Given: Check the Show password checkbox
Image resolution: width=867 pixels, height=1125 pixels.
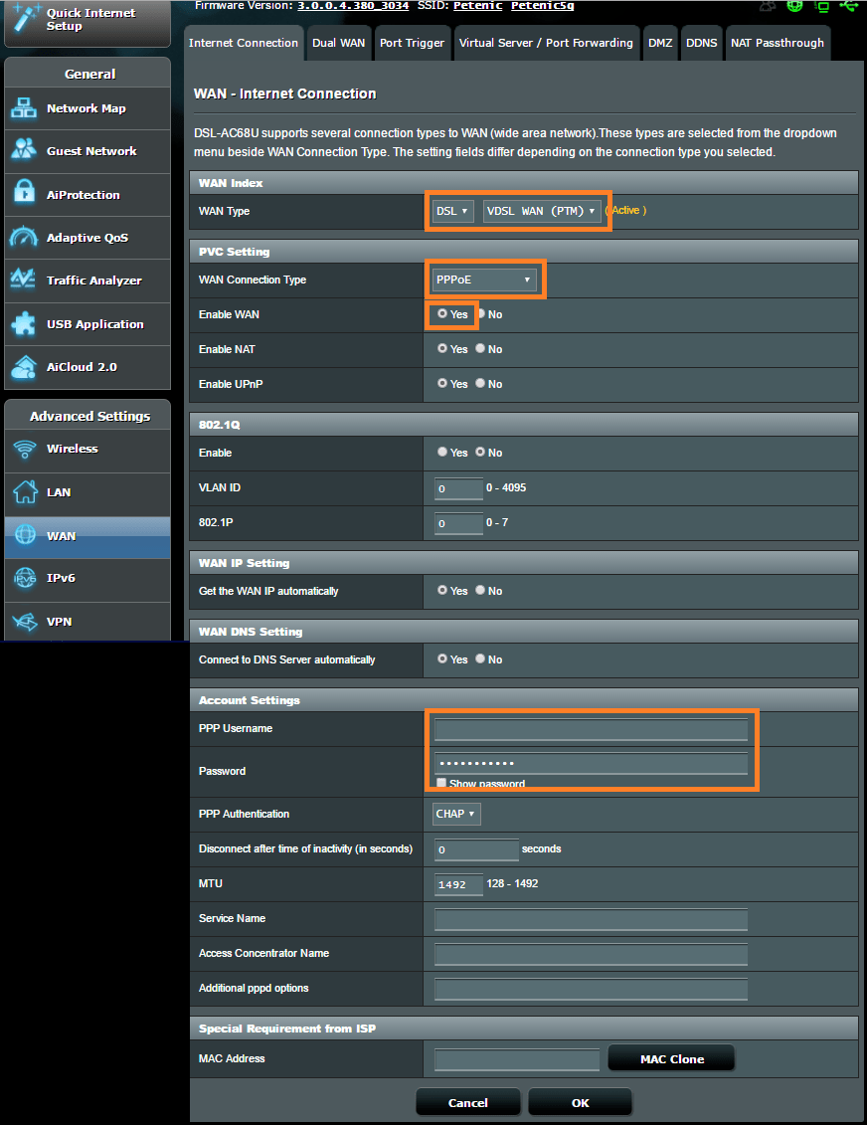Looking at the screenshot, I should click(x=441, y=782).
